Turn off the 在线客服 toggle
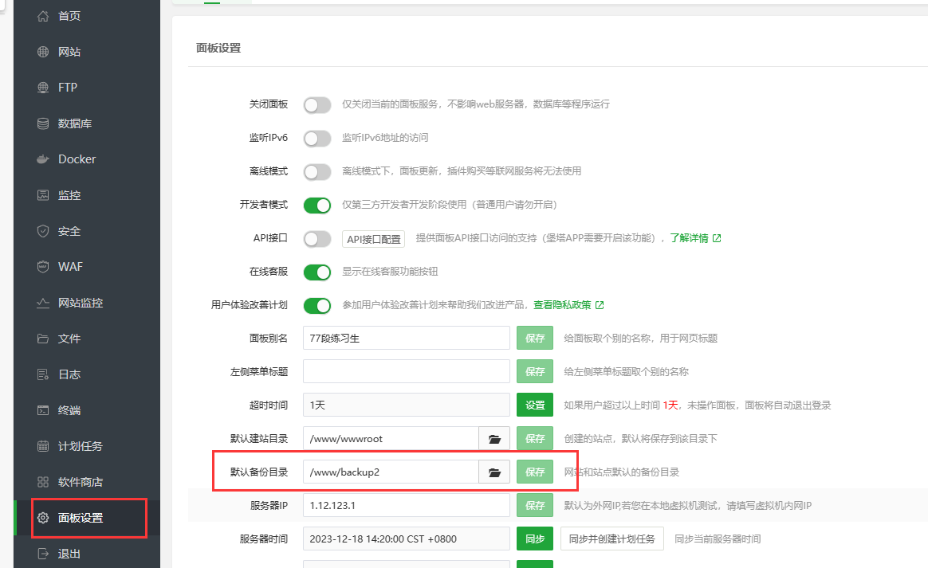928x568 pixels. pyautogui.click(x=317, y=272)
